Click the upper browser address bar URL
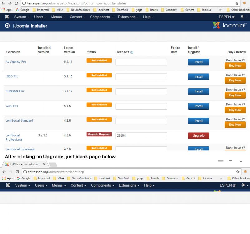The height and width of the screenshot is (234, 250). 77,3
